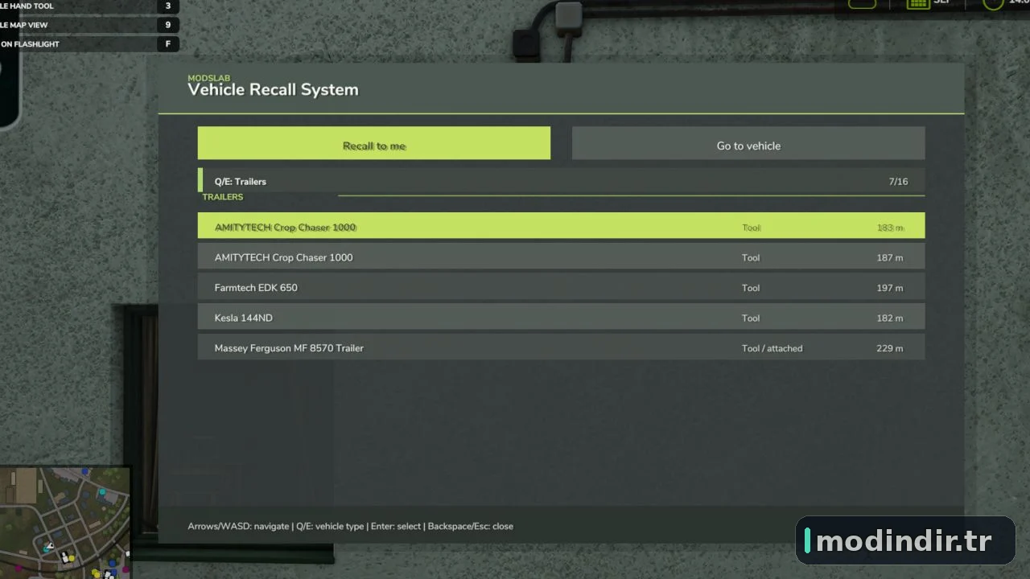The height and width of the screenshot is (579, 1030).
Task: Click the Recall to me button
Action: pyautogui.click(x=374, y=143)
